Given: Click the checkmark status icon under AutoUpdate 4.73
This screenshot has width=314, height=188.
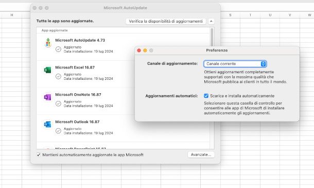Looking at the screenshot, I should pyautogui.click(x=58, y=49).
